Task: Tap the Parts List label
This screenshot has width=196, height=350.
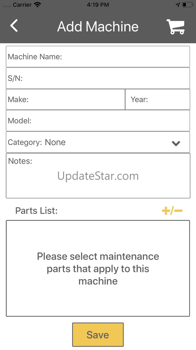Action: 36,211
